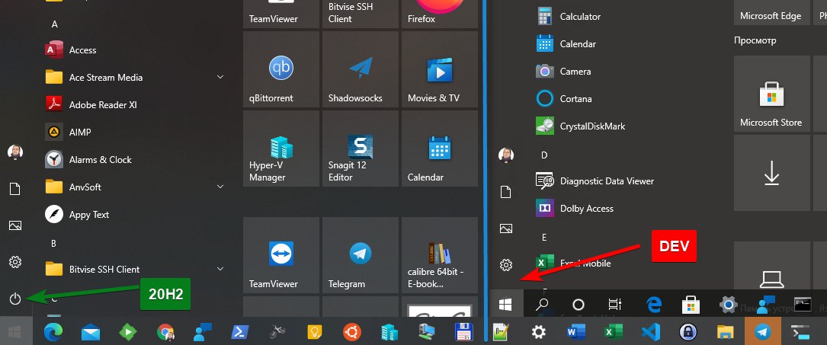Launch Hyper-V Manager tile
This screenshot has height=345, width=827.
[x=281, y=148]
